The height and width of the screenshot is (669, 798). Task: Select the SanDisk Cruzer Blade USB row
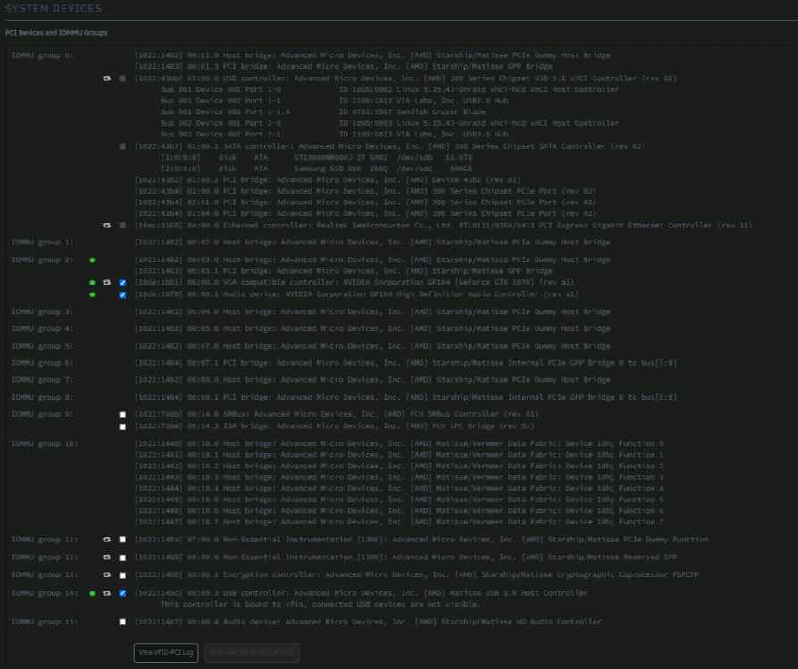click(x=323, y=111)
